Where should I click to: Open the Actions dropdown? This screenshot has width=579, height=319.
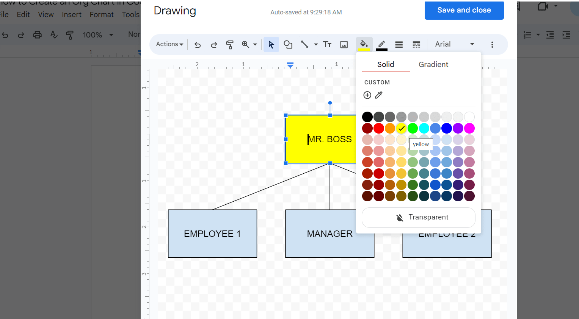(169, 44)
